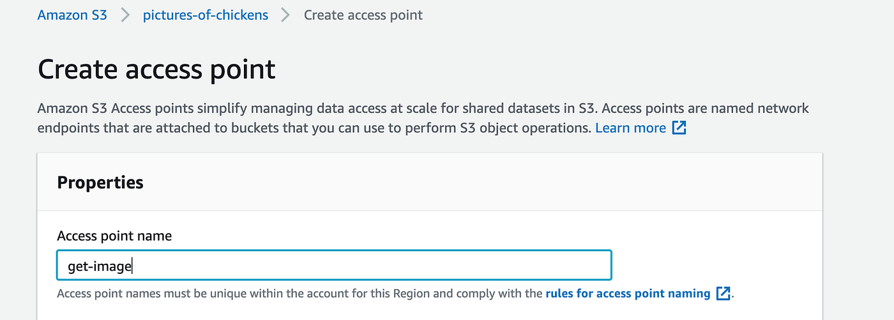The width and height of the screenshot is (894, 320).
Task: Click the chevron icon after pictures-of-chickens
Action: click(x=285, y=15)
